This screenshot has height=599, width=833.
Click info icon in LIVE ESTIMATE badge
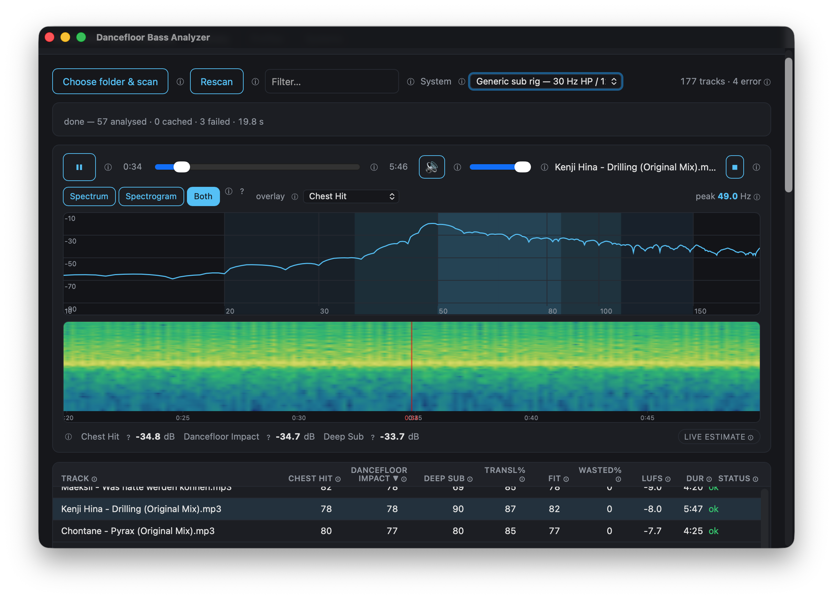(751, 438)
